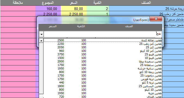The width and height of the screenshot is (184, 98).
Task: Click the sheet's السعر column header
Action: pyautogui.click(x=74, y=3)
